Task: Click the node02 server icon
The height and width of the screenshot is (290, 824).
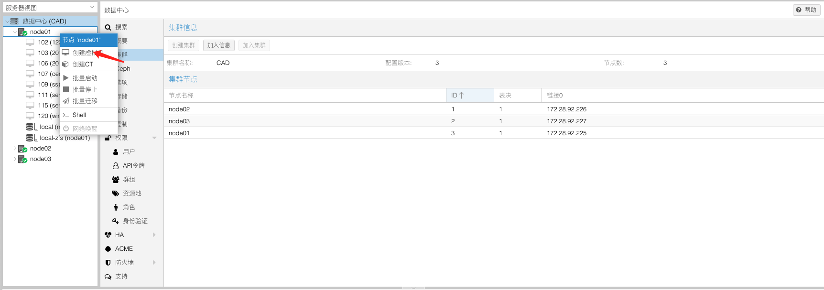Action: pos(22,149)
